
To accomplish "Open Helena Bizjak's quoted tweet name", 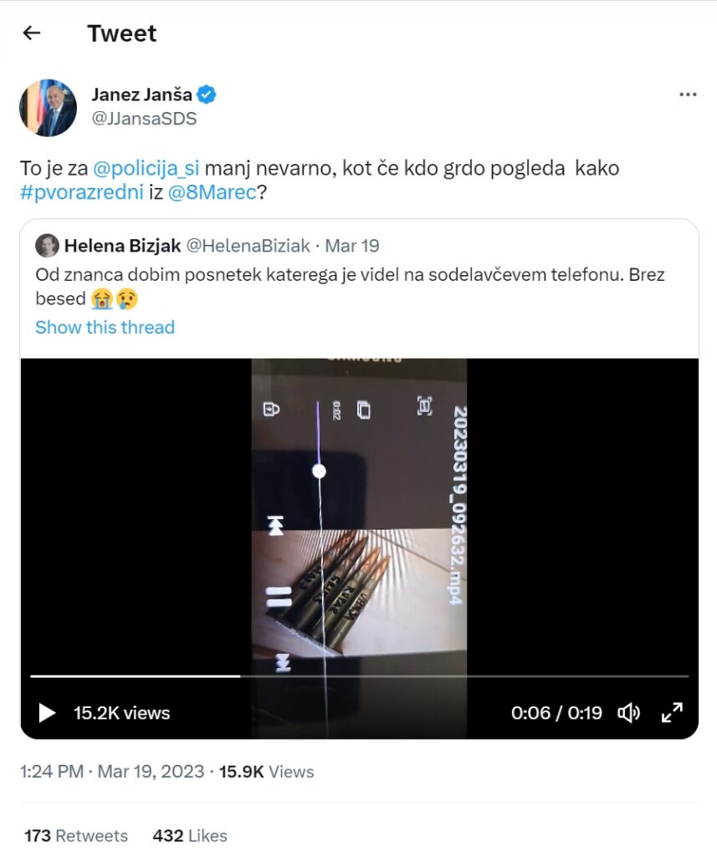I will (121, 246).
